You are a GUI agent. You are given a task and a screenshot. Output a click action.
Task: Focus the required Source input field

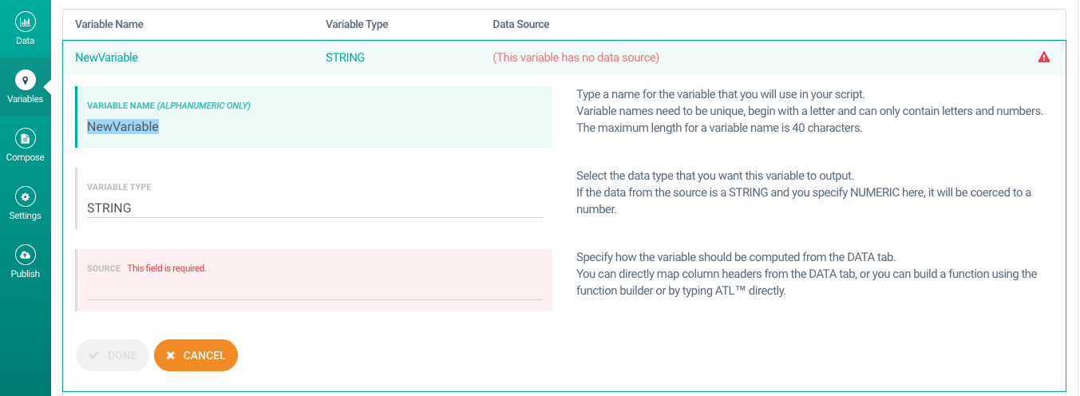314,289
